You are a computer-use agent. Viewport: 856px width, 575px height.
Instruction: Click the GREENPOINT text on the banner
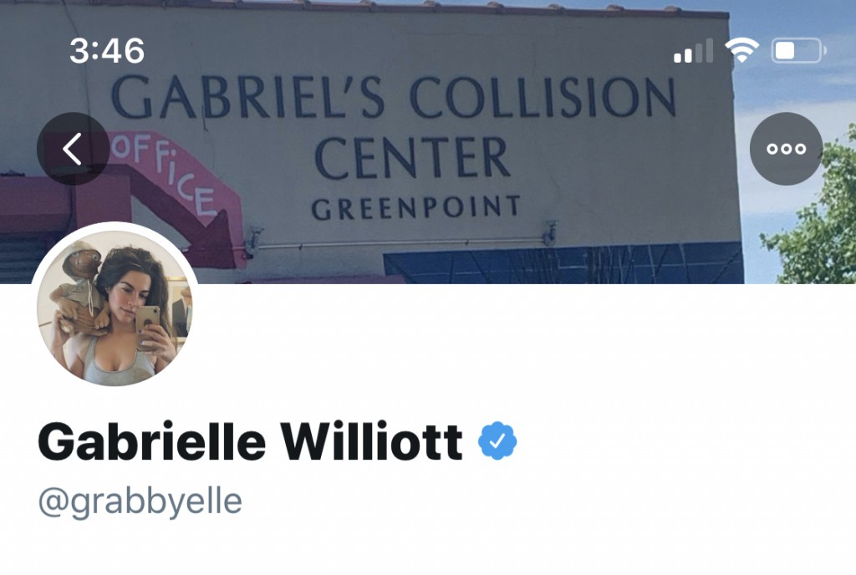pos(416,207)
